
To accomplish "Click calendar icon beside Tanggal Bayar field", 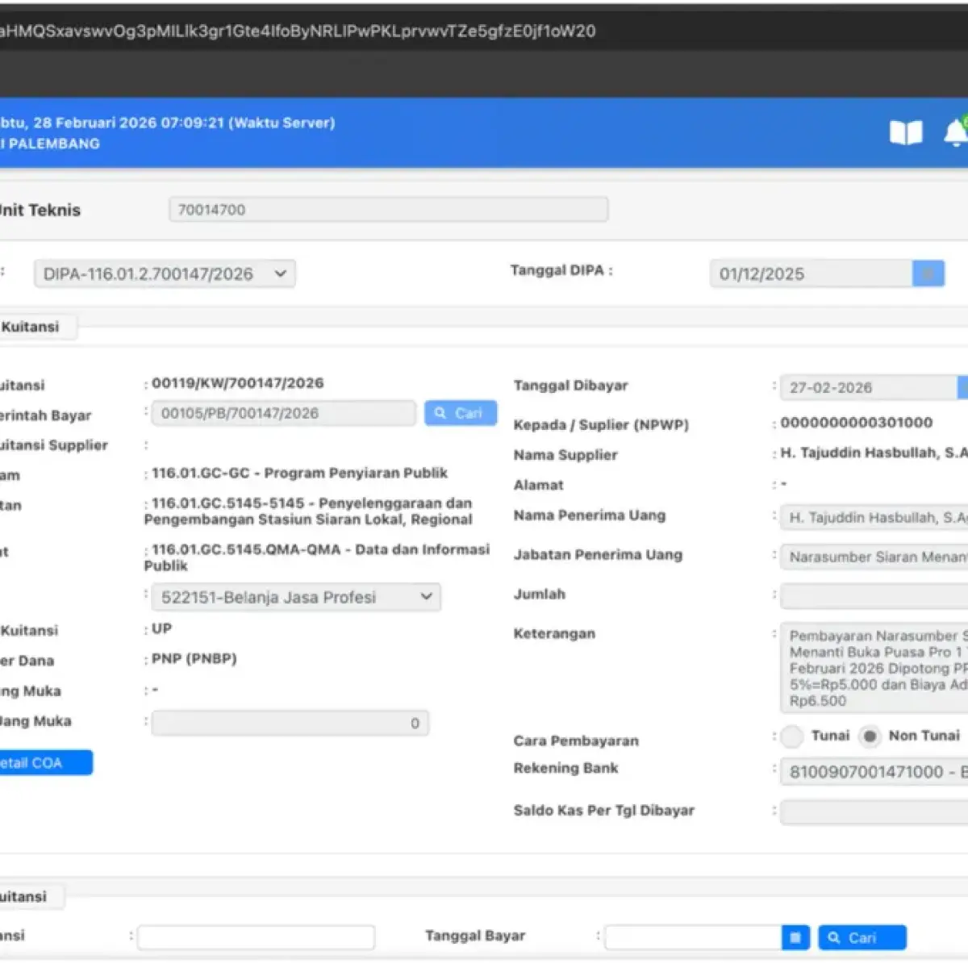I will click(x=795, y=937).
